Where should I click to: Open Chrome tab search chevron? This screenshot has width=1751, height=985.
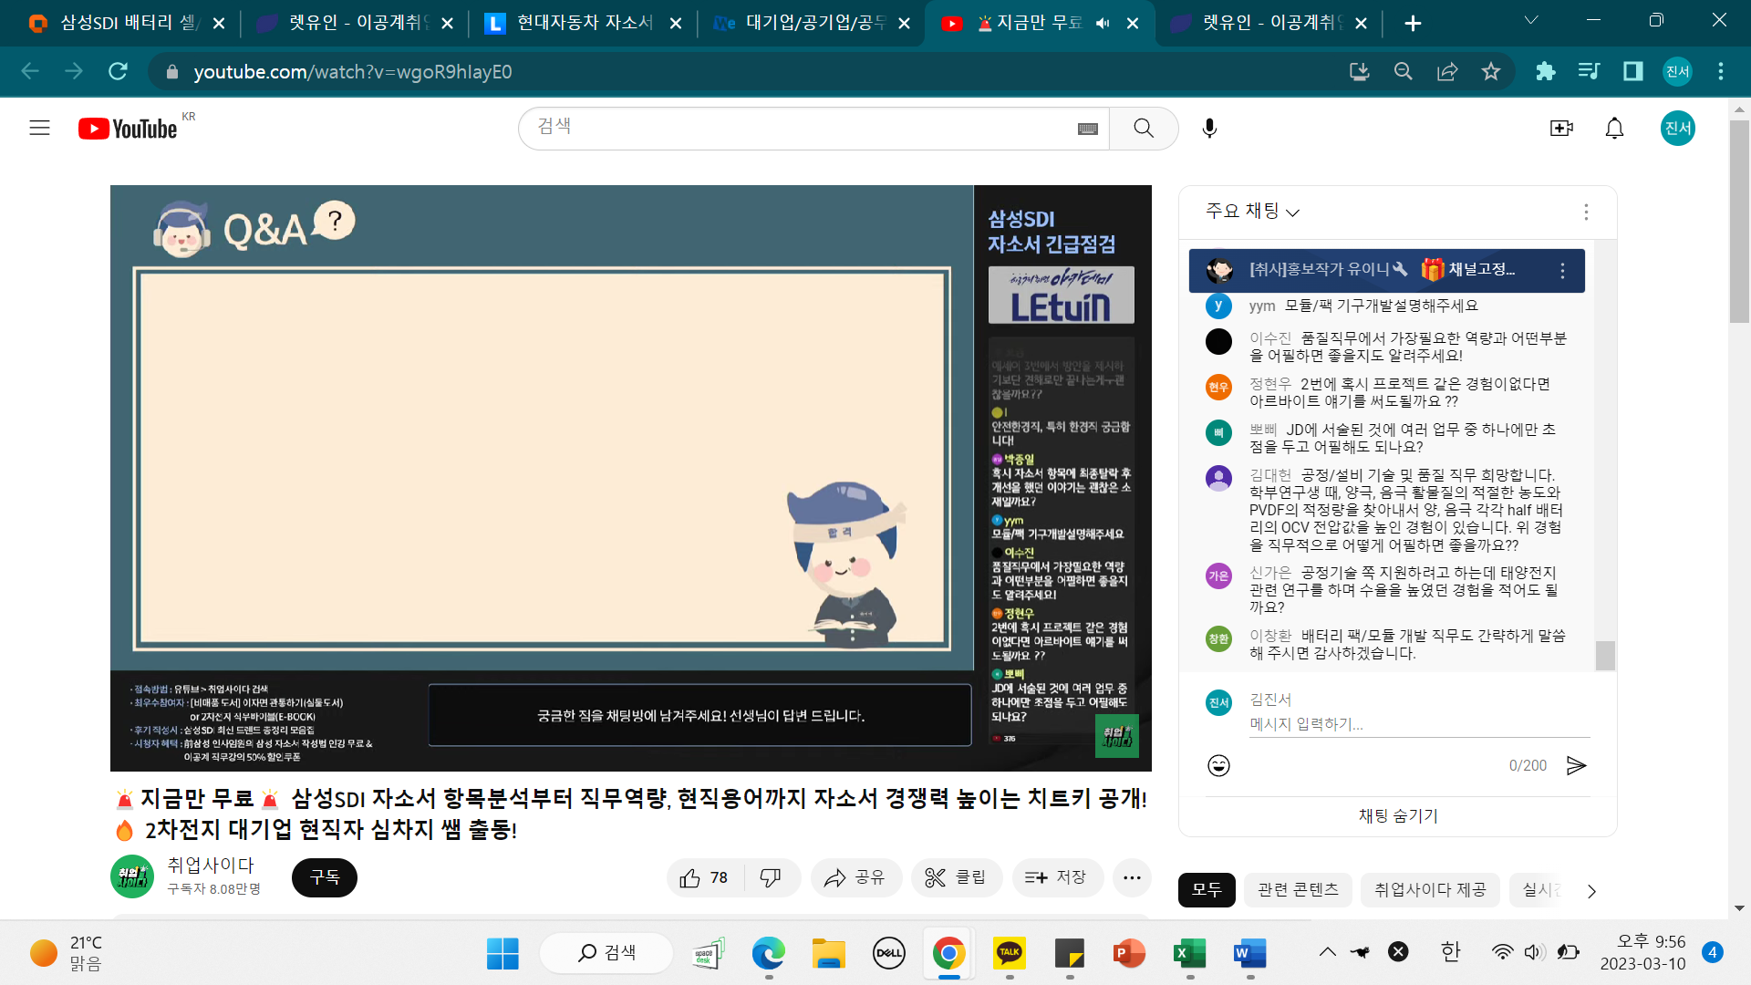(x=1531, y=20)
